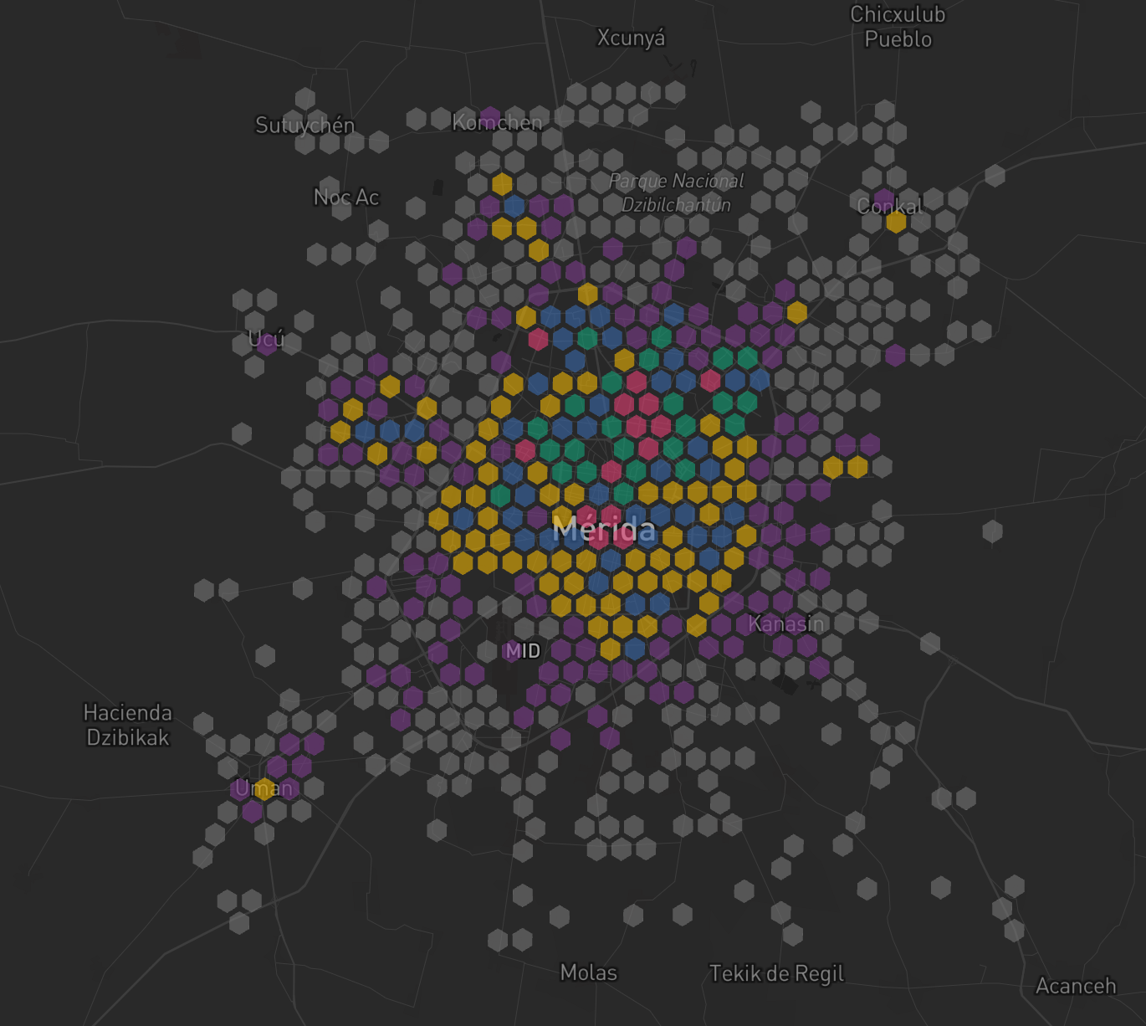Viewport: 1146px width, 1026px height.
Task: Select the Noc Ac label
Action: pyautogui.click(x=346, y=198)
